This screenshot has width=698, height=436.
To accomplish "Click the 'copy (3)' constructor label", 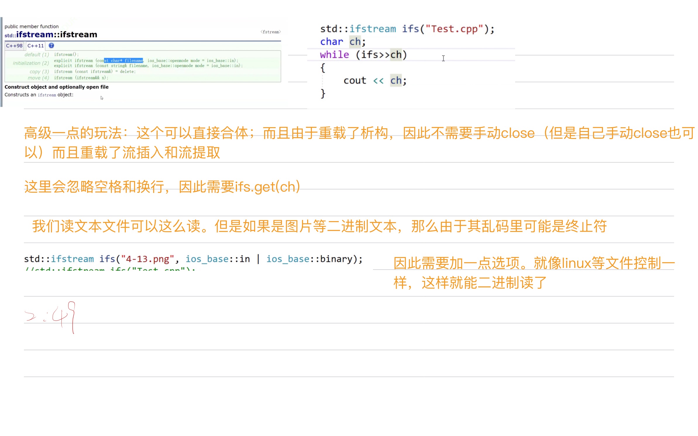I will (39, 72).
